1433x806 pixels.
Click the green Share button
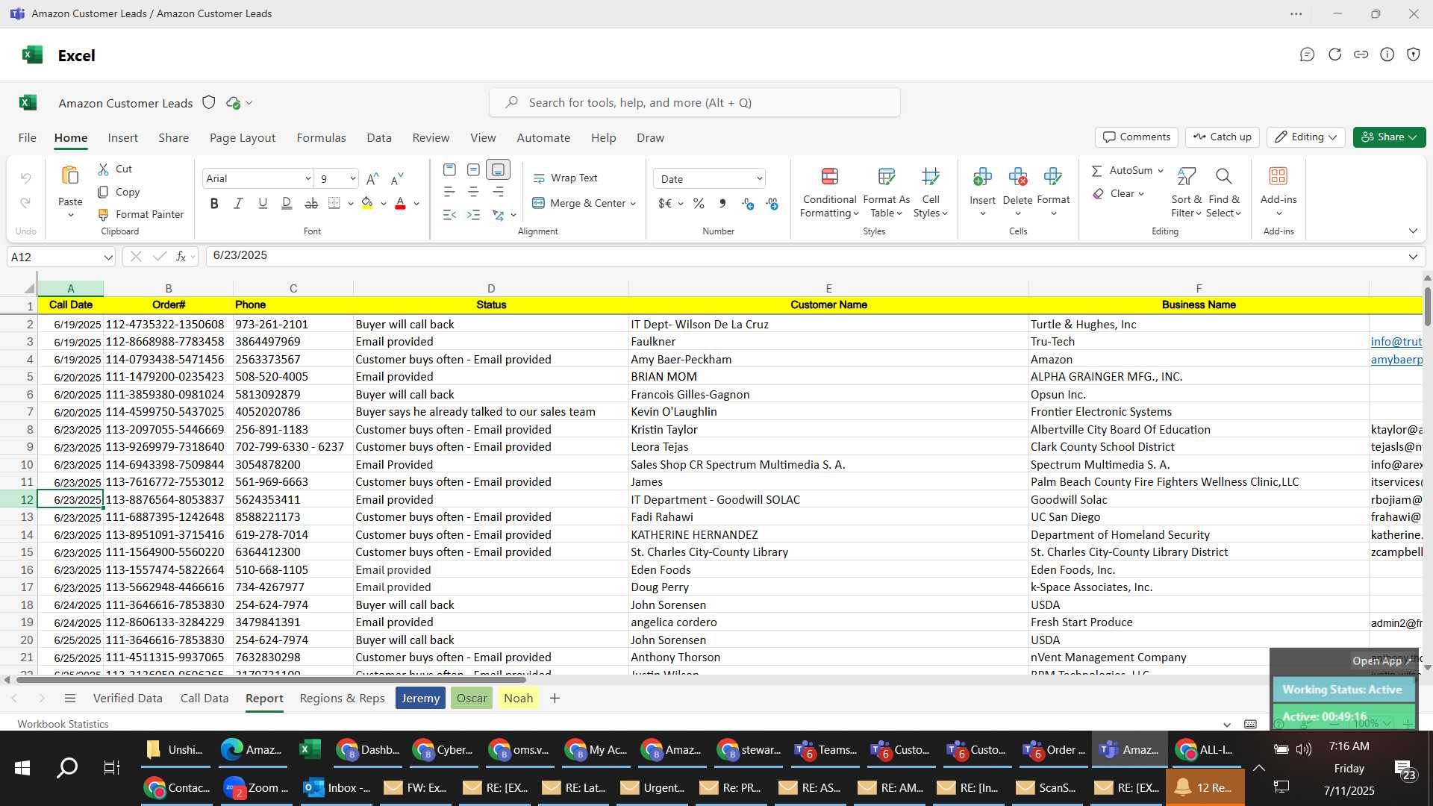click(x=1389, y=137)
